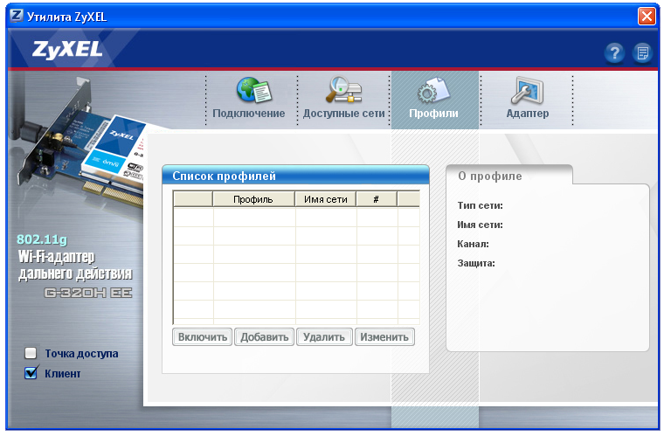Click the Защита: label
Screen dimensions: 664x436
click(476, 263)
